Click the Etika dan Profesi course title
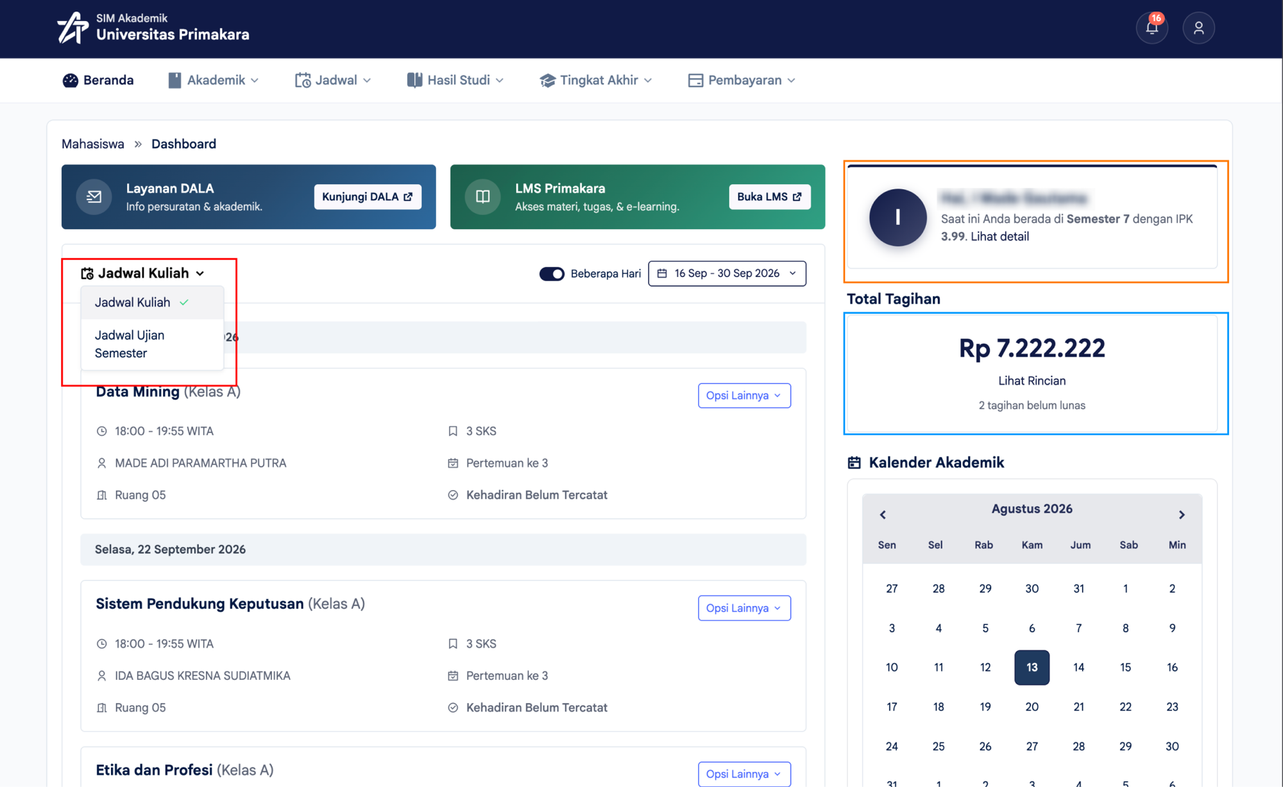Viewport: 1283px width, 787px height. tap(154, 770)
